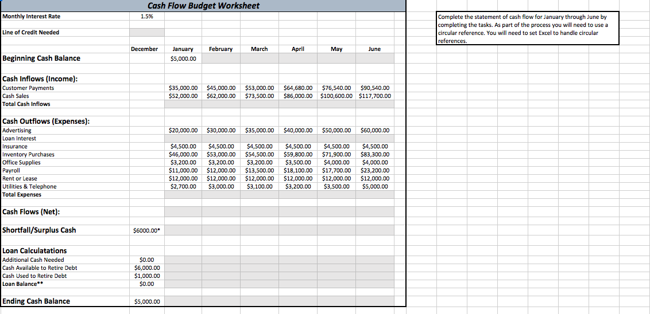650x314 pixels.
Task: Click February Insurance $4,500.00
Action: [221, 147]
